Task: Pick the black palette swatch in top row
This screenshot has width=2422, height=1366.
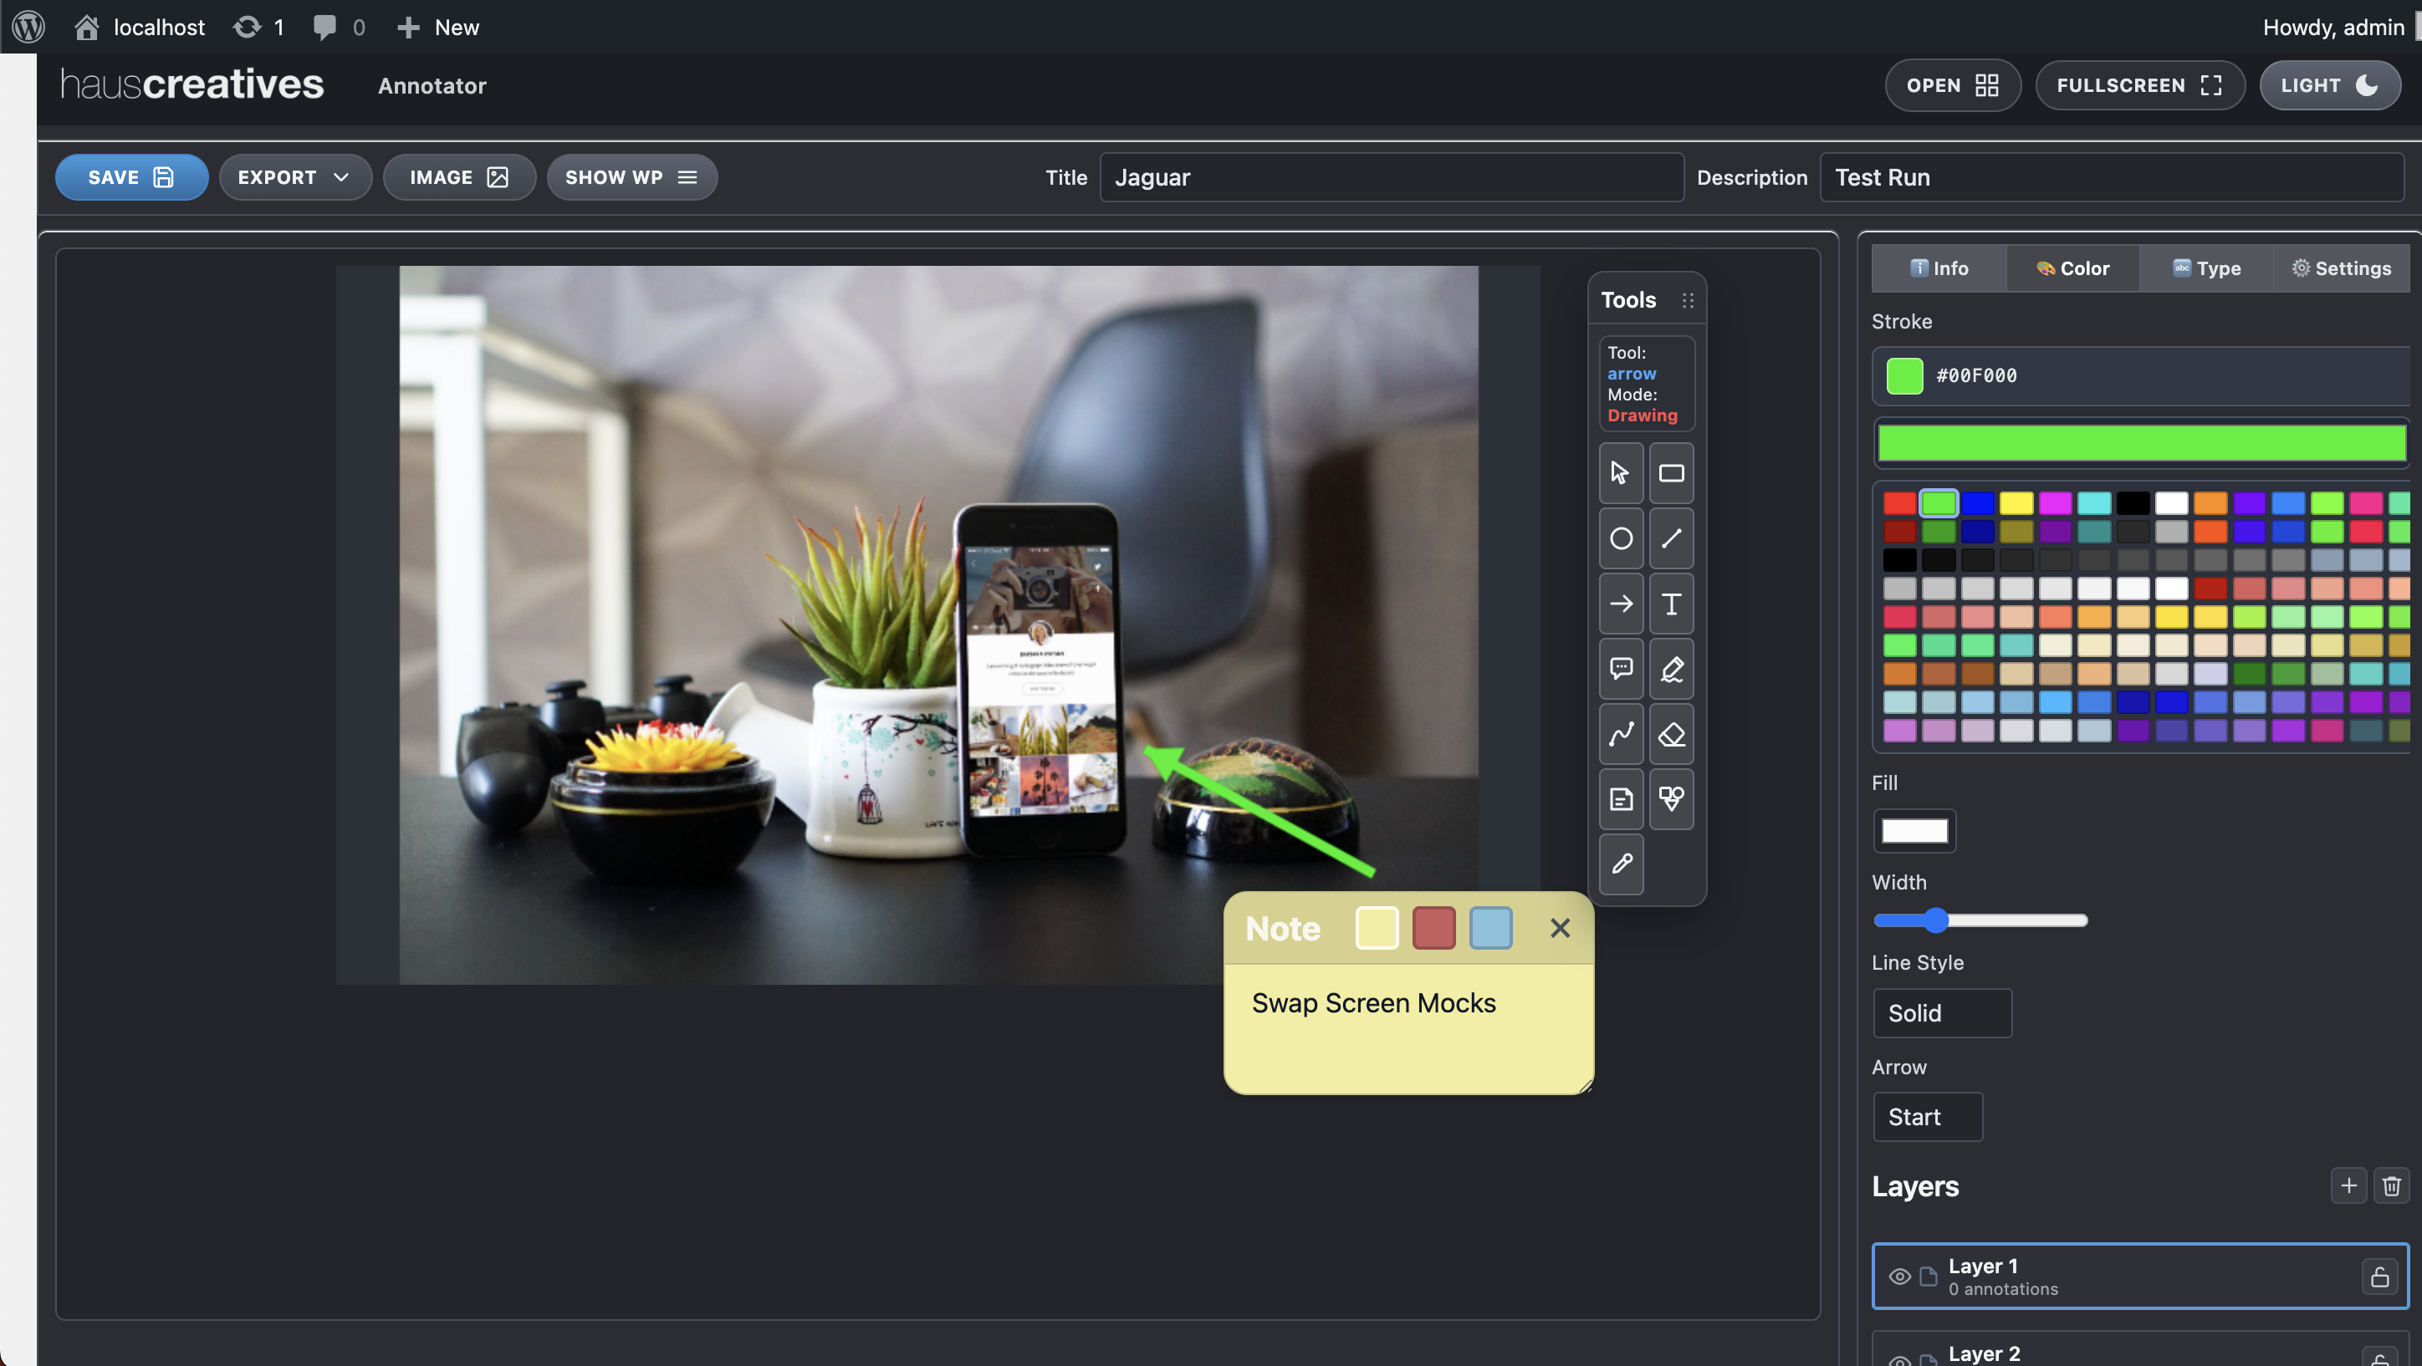Action: click(x=2133, y=503)
